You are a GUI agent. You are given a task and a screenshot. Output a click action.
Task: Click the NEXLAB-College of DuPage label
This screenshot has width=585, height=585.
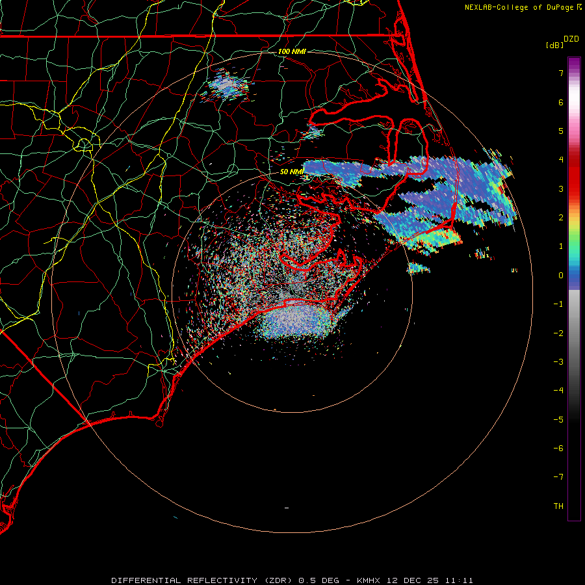523,7
